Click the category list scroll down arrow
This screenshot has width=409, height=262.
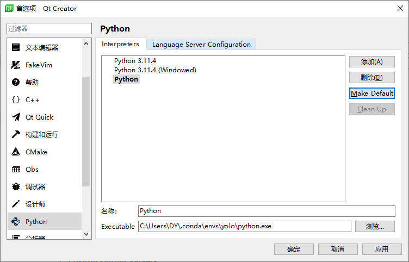pos(86,234)
